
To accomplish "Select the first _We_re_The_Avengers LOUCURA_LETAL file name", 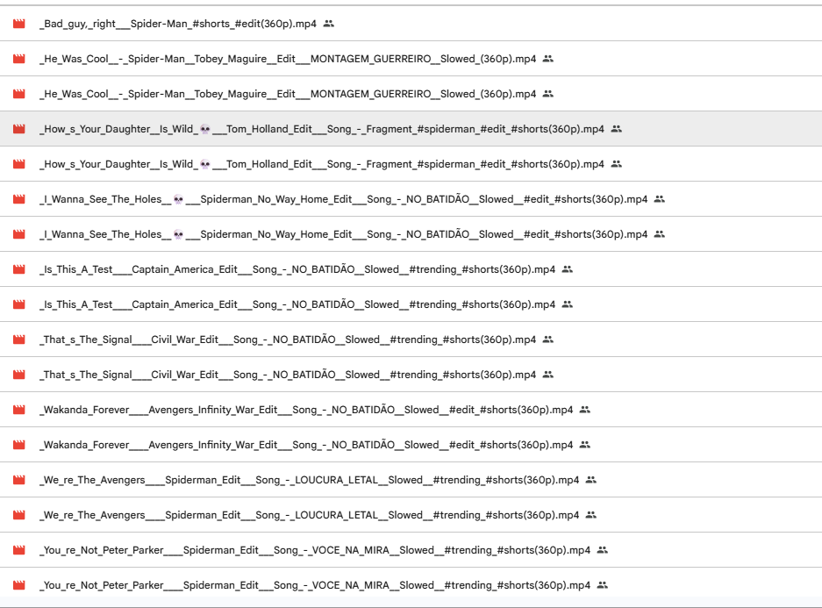I will pyautogui.click(x=310, y=480).
